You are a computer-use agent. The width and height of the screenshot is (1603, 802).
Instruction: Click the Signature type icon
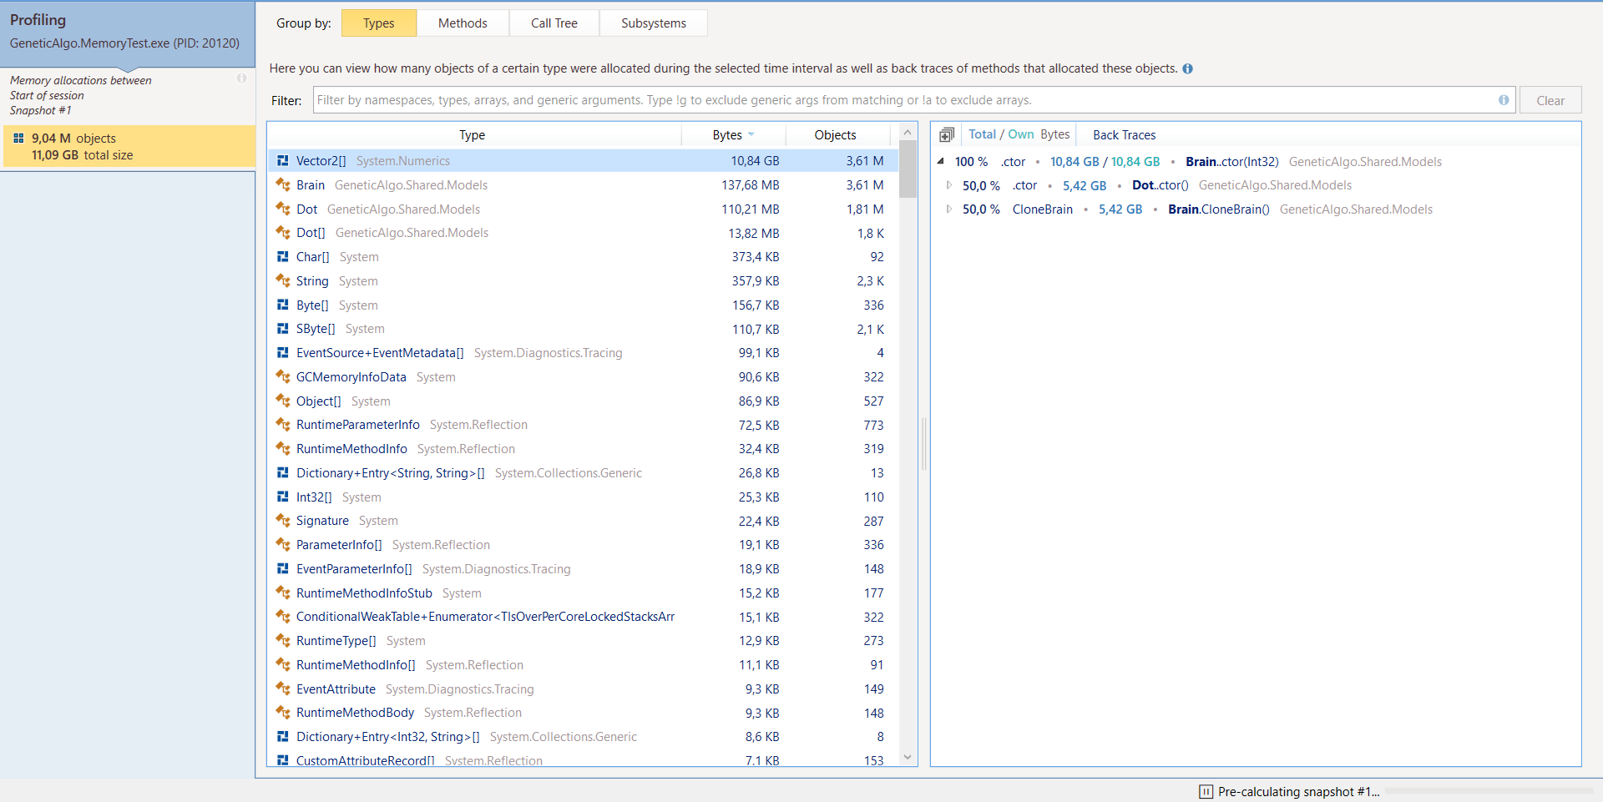click(x=283, y=521)
